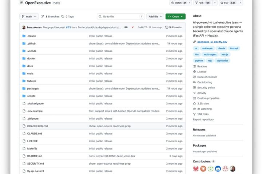The height and width of the screenshot is (174, 262).
Task: Expand the Fork options arrow
Action: point(215,3)
